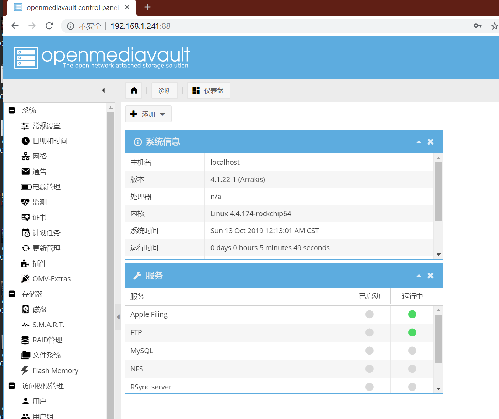Close the System Information (系统信息) panel
Viewport: 499px width, 419px height.
[x=431, y=142]
